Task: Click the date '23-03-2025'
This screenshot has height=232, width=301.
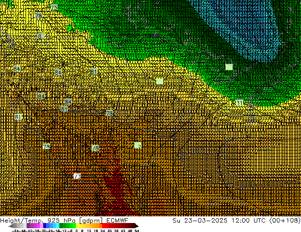Action: [x=206, y=220]
